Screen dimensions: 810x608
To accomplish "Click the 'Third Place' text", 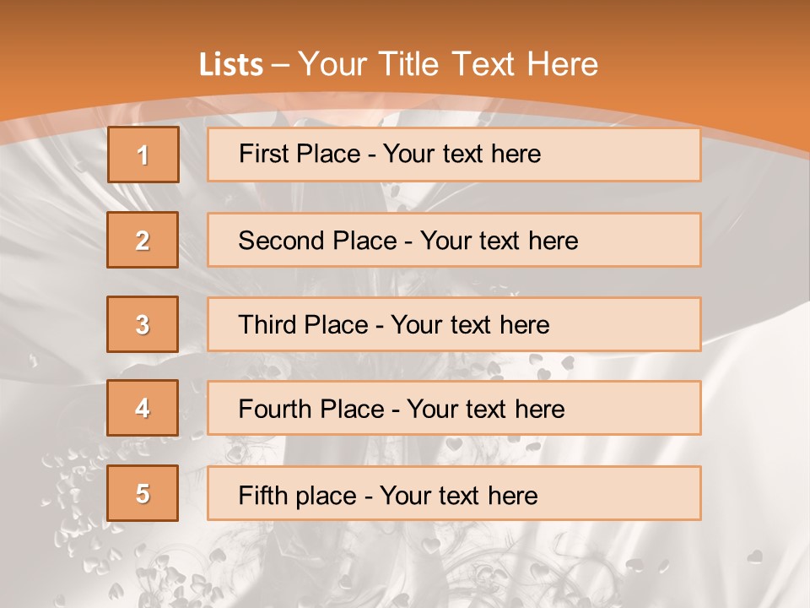I will (x=304, y=325).
